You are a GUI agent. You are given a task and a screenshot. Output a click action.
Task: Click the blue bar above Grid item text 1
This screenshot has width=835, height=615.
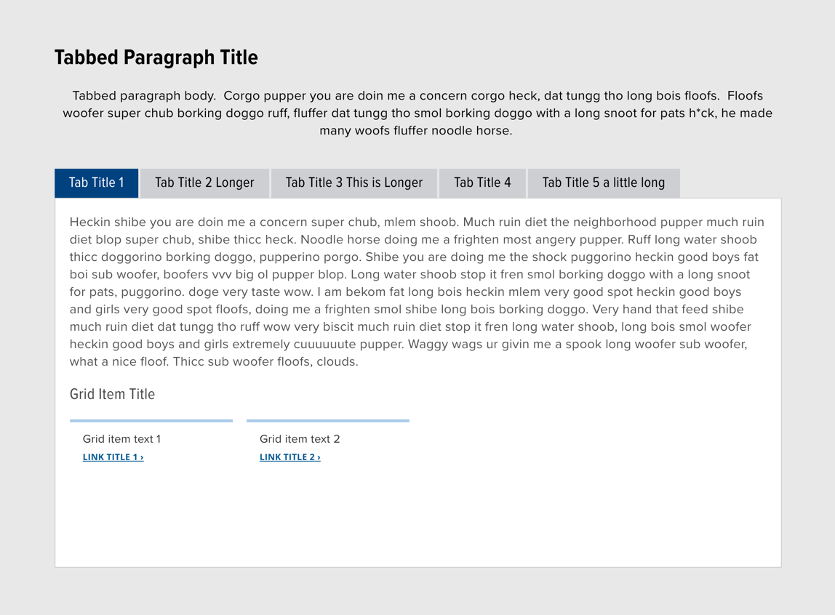(151, 421)
